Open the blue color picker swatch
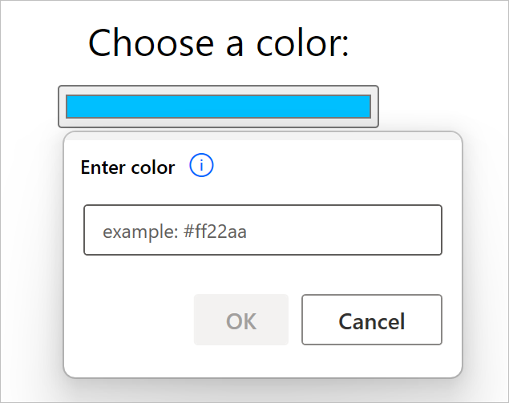 coord(218,107)
